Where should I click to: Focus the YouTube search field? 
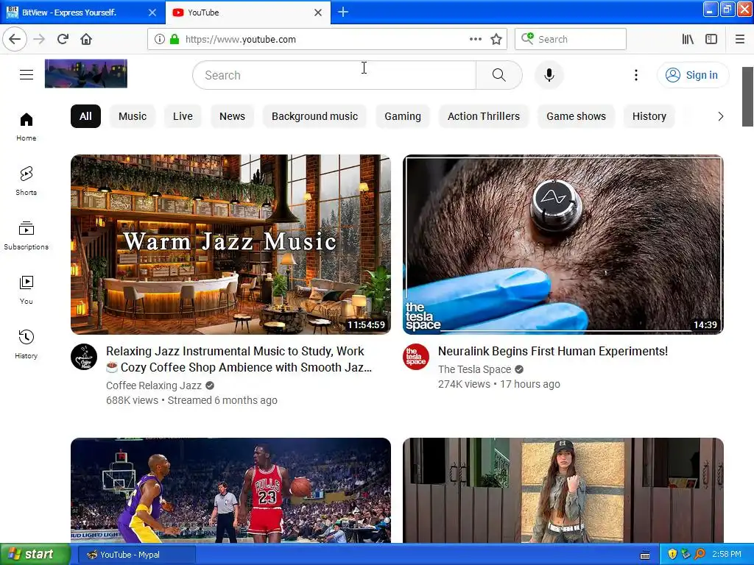[334, 75]
